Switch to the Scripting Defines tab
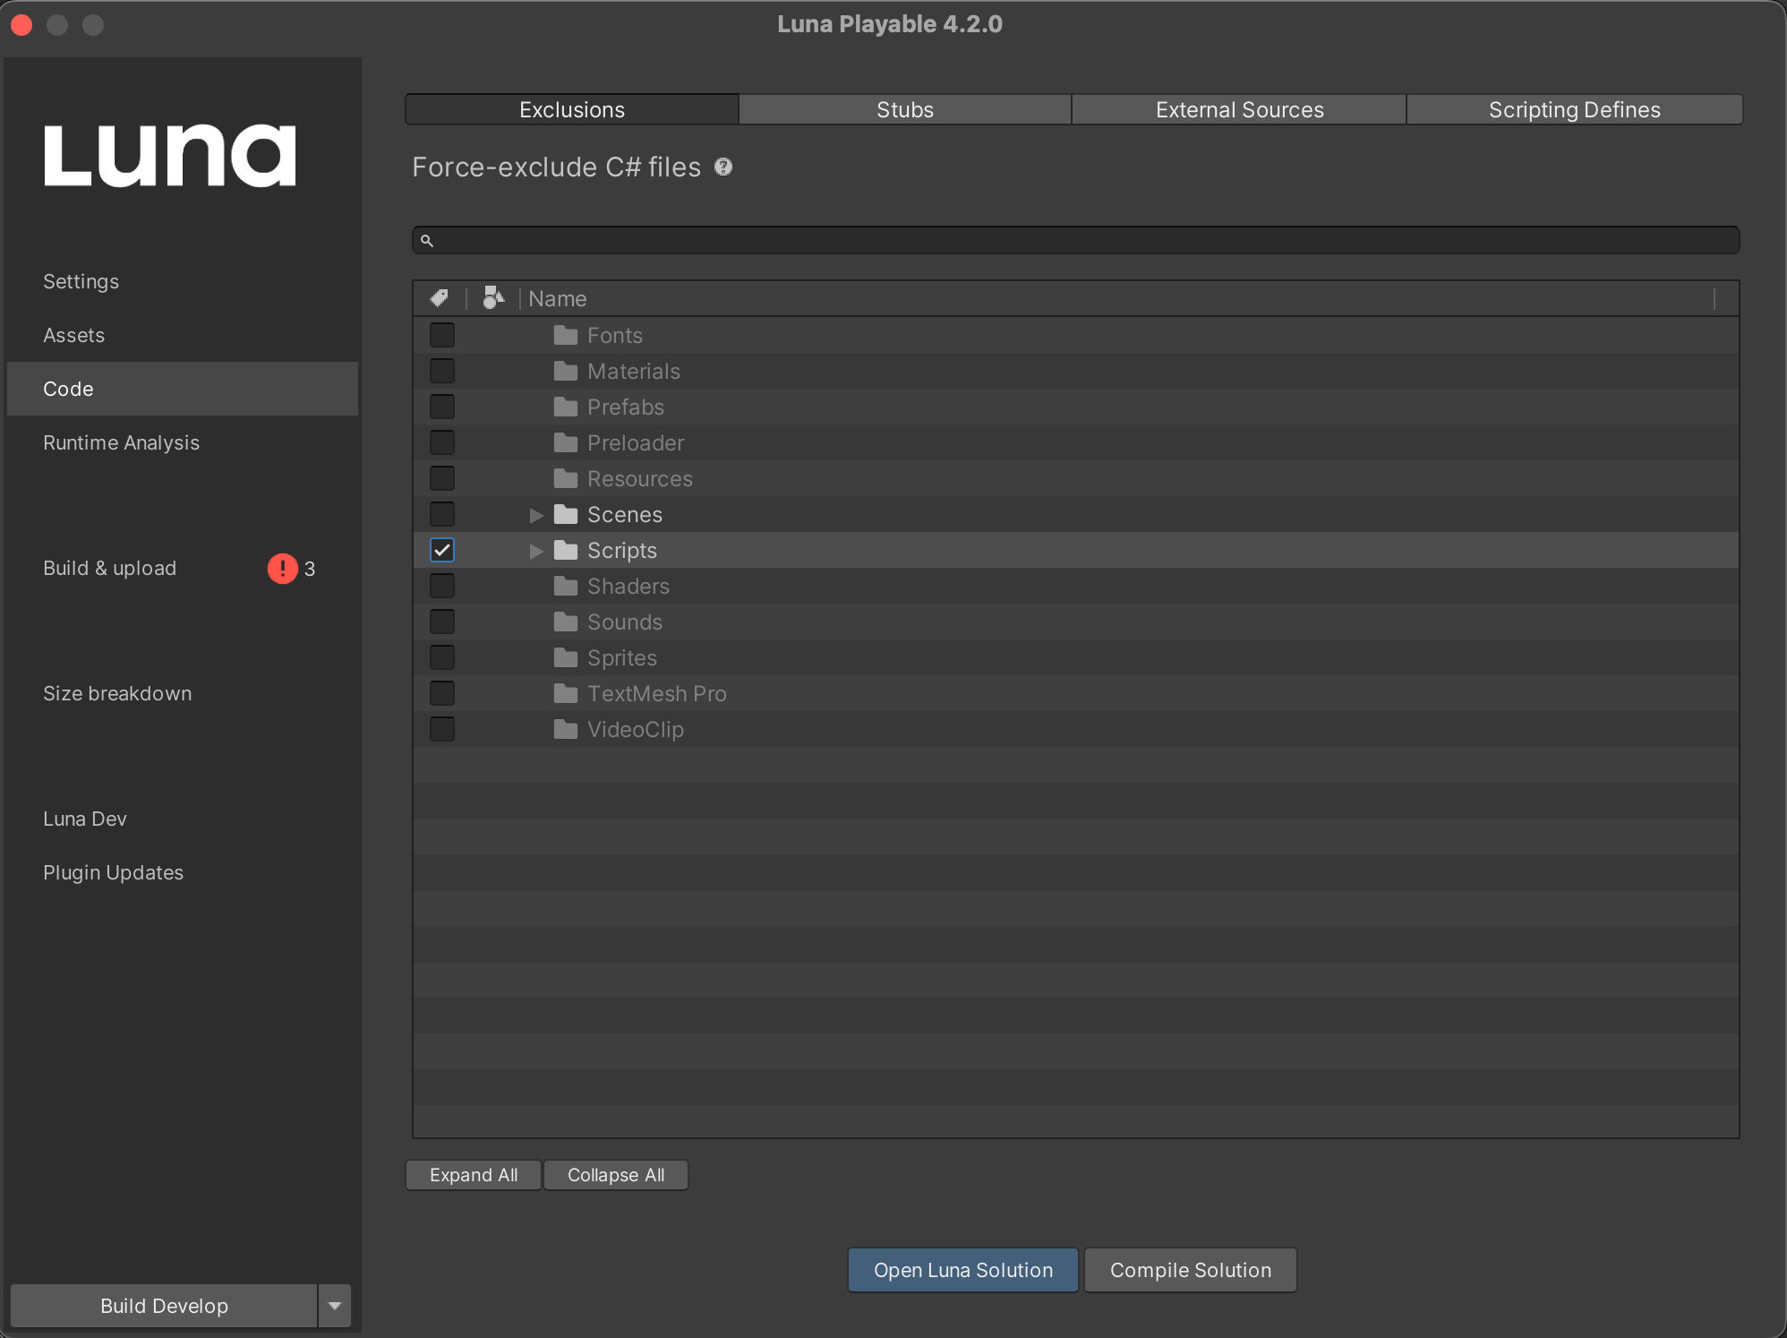This screenshot has height=1338, width=1787. point(1574,109)
